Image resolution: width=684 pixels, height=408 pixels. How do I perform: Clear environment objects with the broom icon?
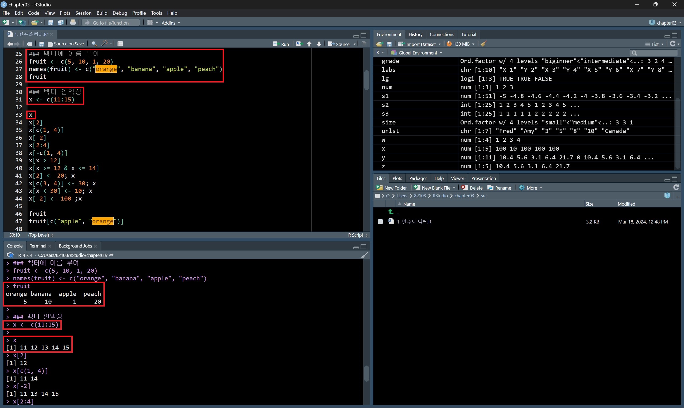[484, 44]
